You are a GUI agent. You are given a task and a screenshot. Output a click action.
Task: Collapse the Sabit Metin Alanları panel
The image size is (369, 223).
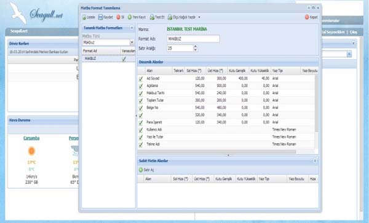[315, 161]
